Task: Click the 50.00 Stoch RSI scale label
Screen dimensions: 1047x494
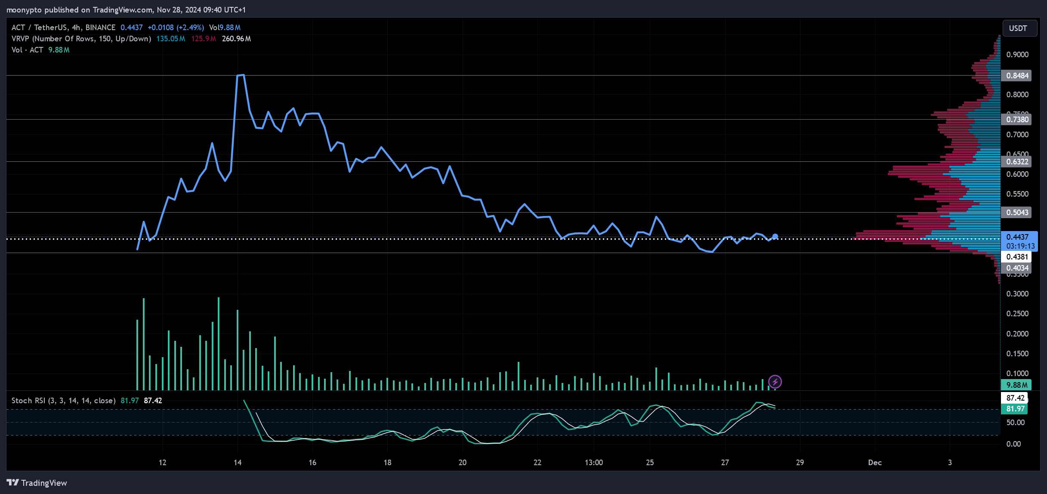Action: (1016, 423)
